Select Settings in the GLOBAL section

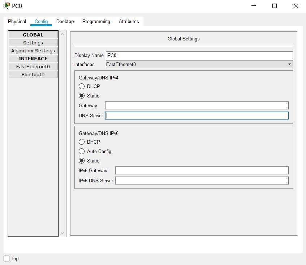[x=33, y=43]
